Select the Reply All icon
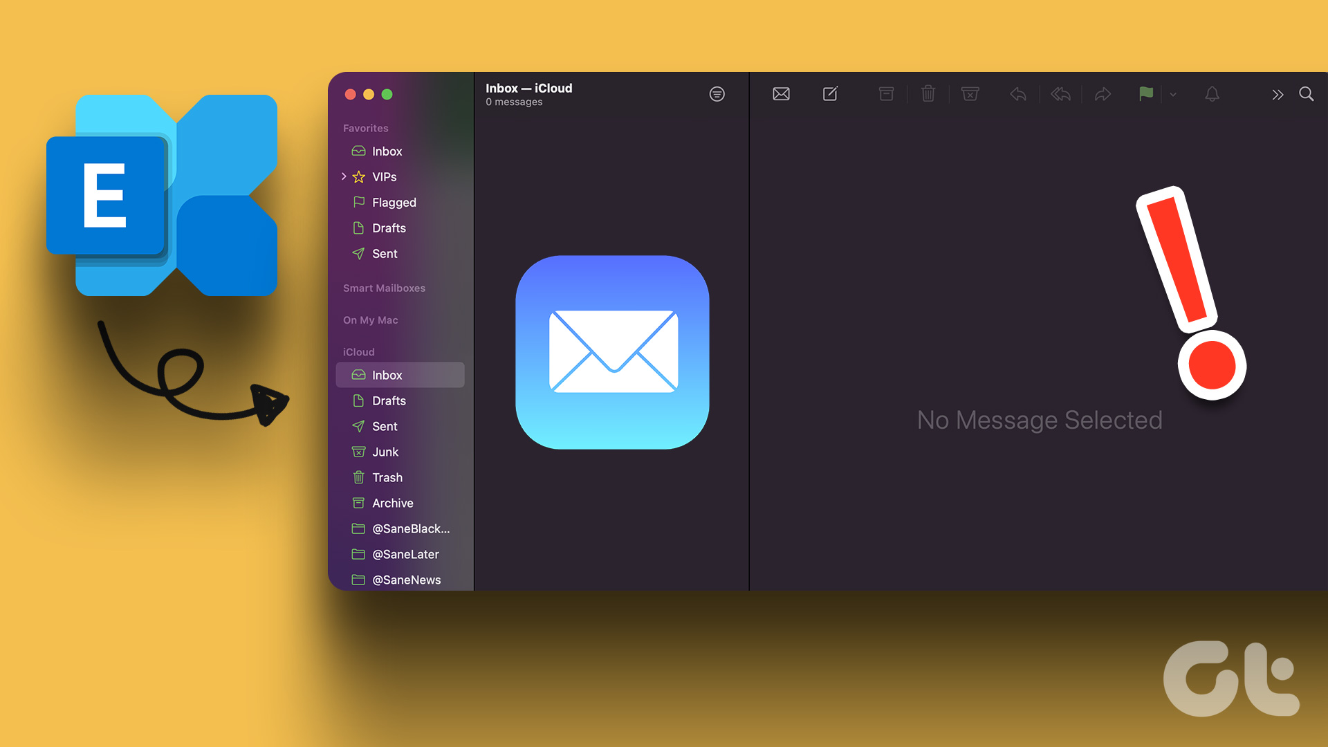1328x747 pixels. pos(1061,94)
